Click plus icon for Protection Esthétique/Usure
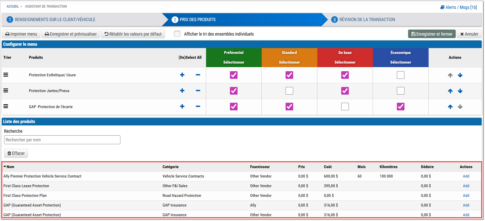485x221 pixels. coord(182,75)
